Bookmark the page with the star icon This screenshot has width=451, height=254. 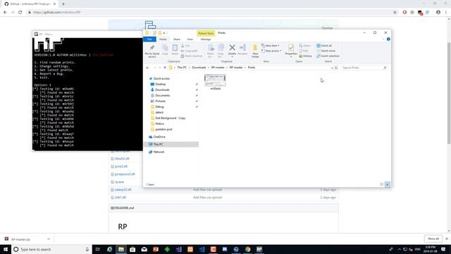[395, 12]
